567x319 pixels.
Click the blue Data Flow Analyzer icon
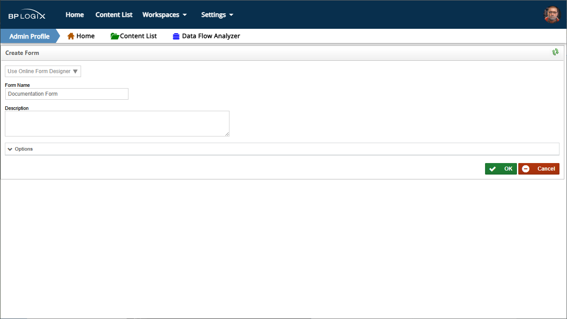(x=176, y=36)
